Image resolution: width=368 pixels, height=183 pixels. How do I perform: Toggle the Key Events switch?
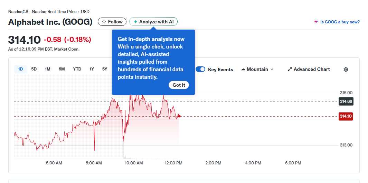200,69
